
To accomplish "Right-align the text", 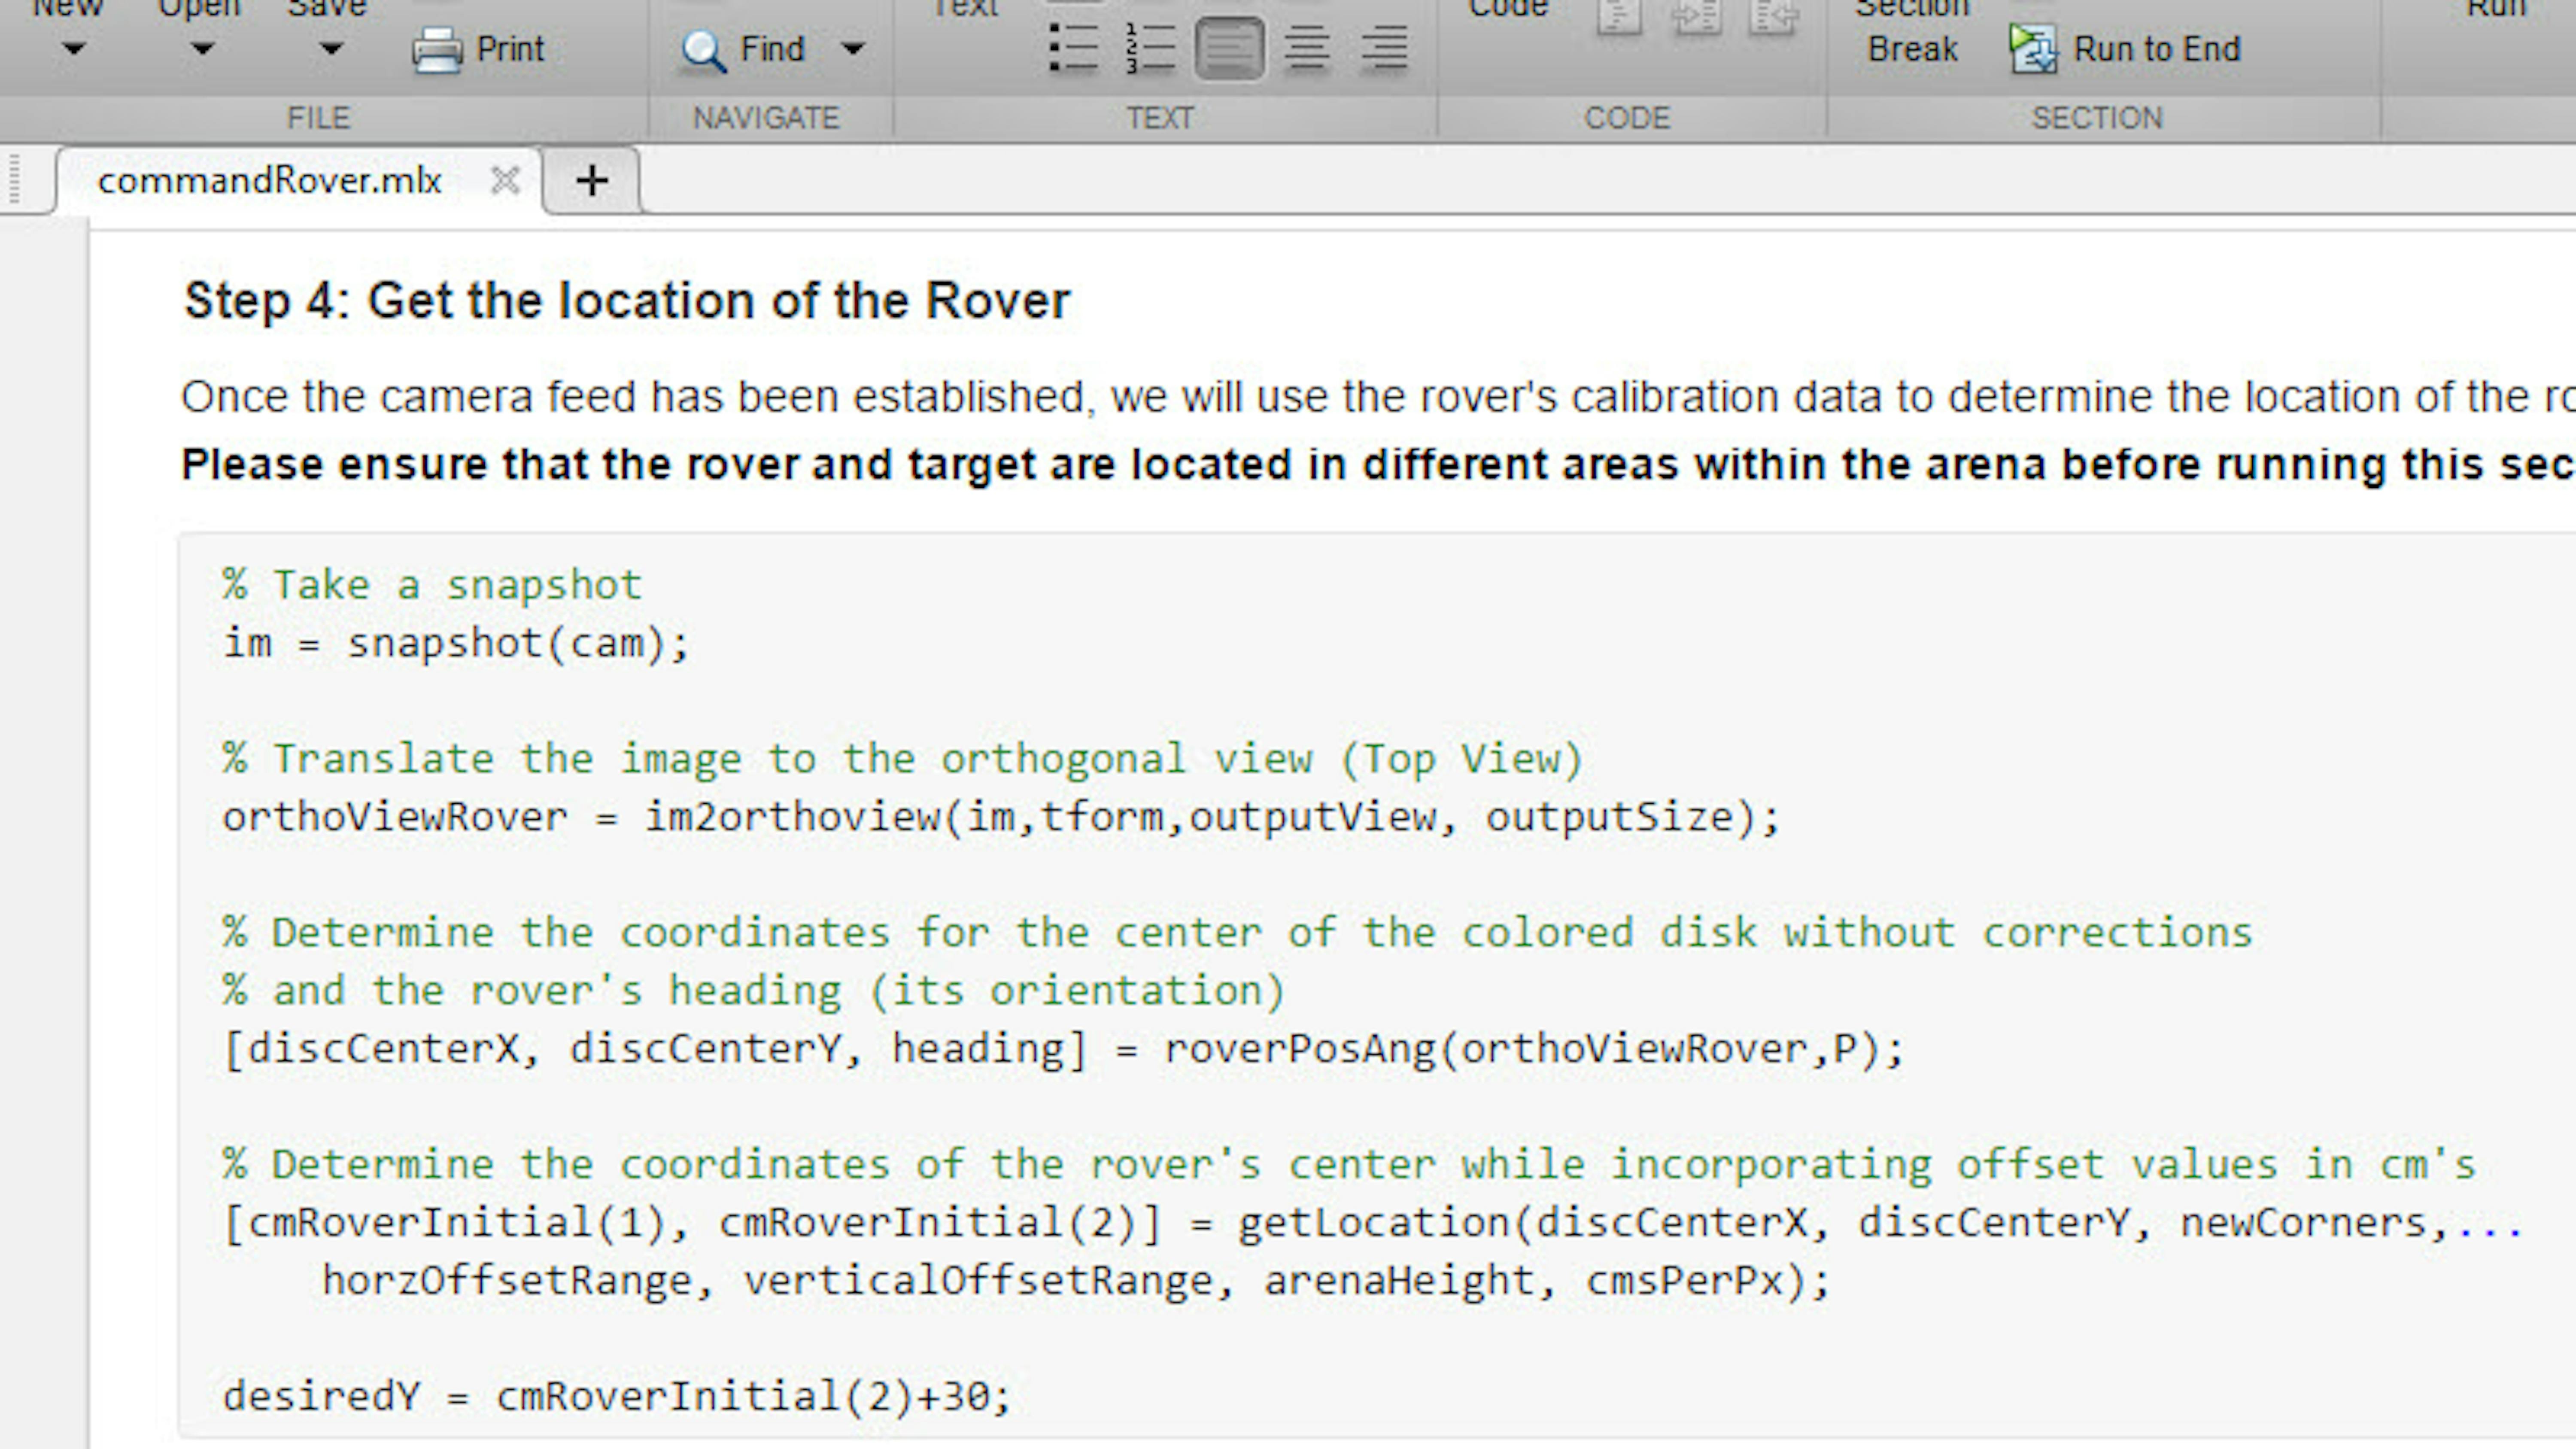I will 1384,48.
